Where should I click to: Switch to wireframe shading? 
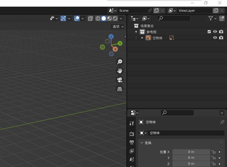point(98,18)
